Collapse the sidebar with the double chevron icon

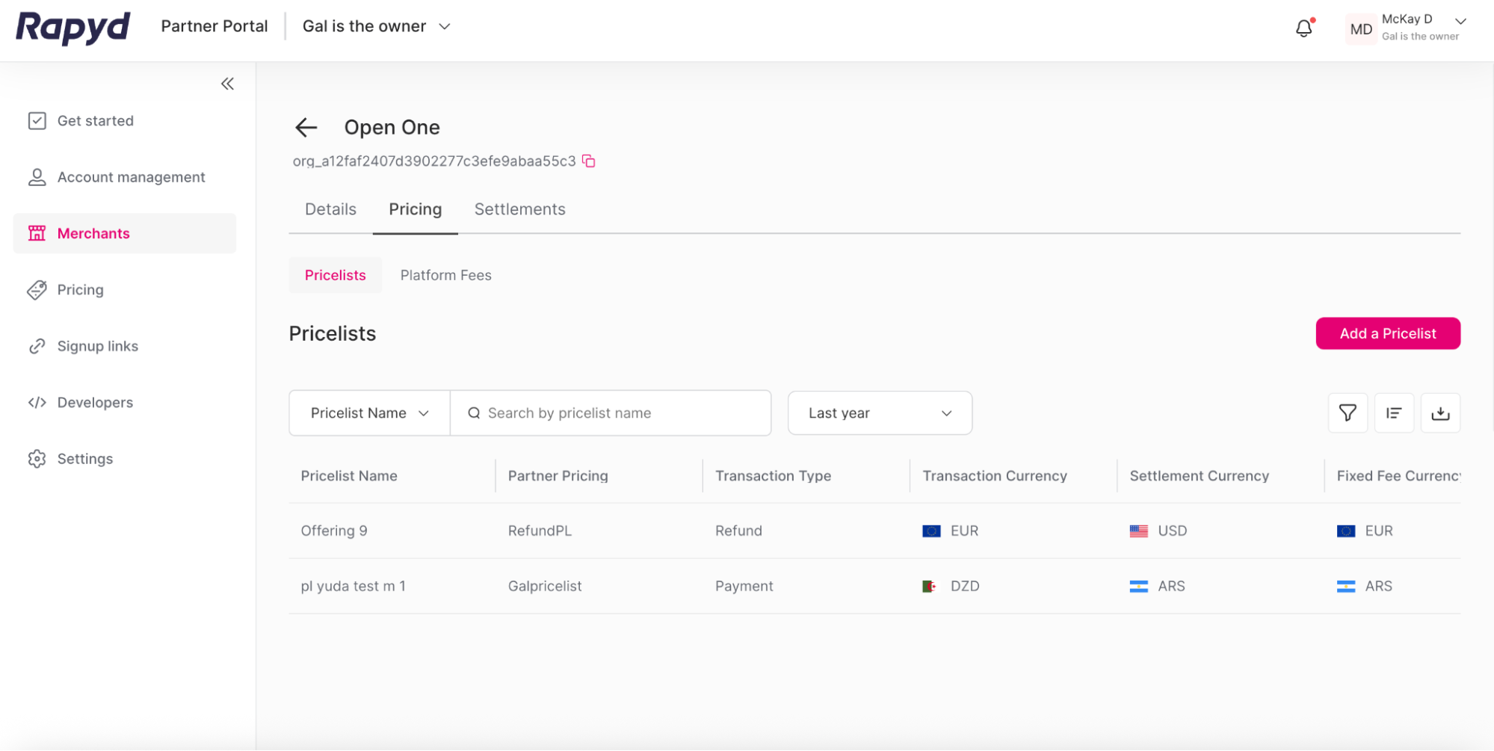click(227, 84)
